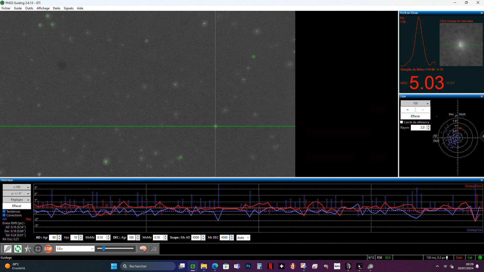Viewport: 484px width, 272px height.
Task: Click Effacer button in Cible panel
Action: [415, 116]
